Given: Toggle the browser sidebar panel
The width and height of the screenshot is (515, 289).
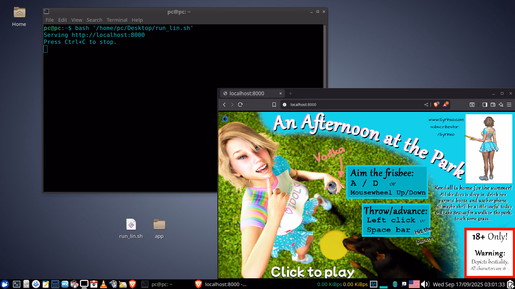Looking at the screenshot, I should tap(485, 105).
